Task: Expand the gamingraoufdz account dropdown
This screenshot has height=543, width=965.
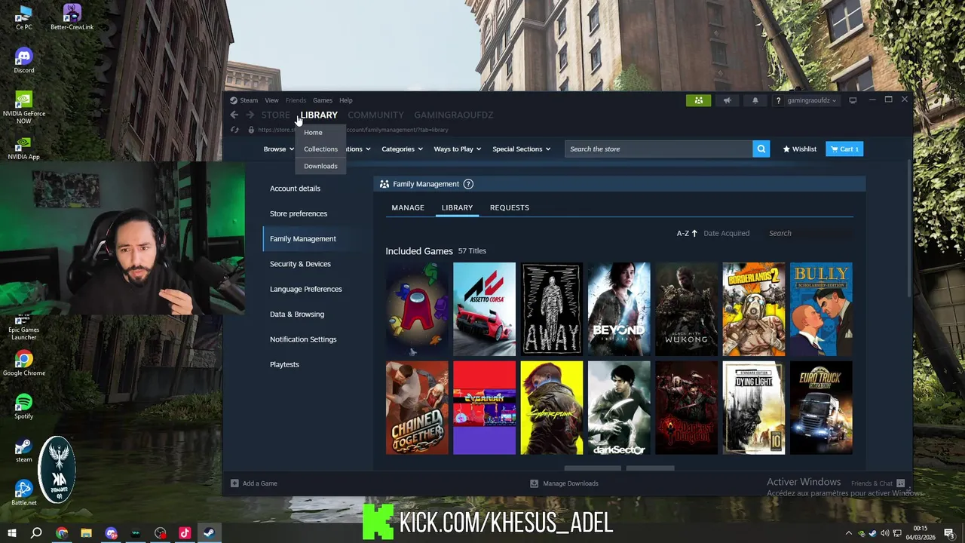Action: (811, 100)
